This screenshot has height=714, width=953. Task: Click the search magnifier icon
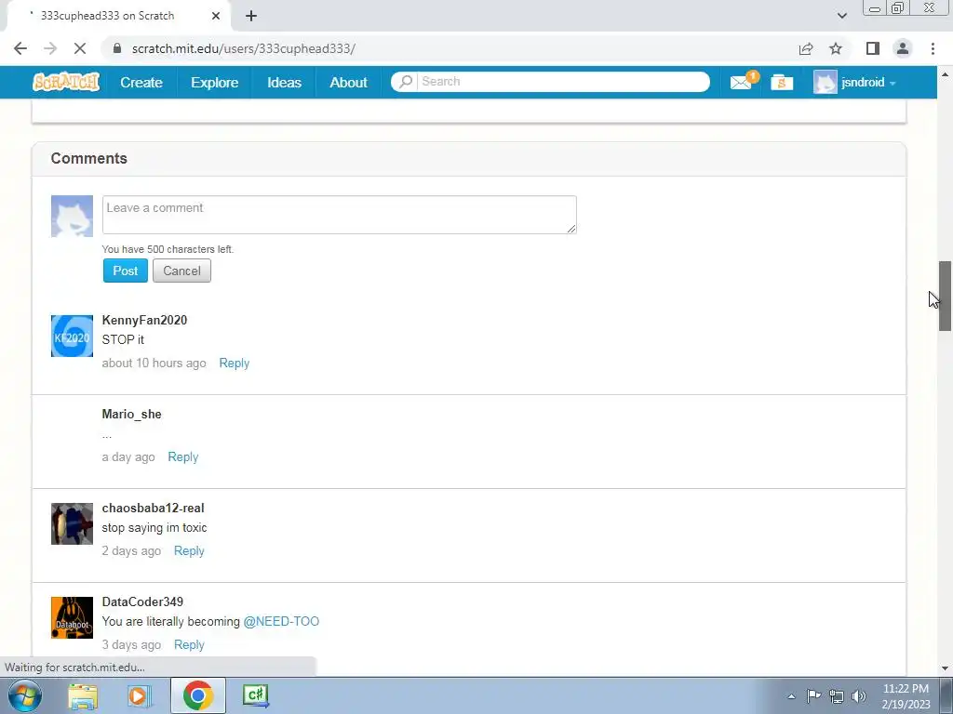click(x=406, y=82)
